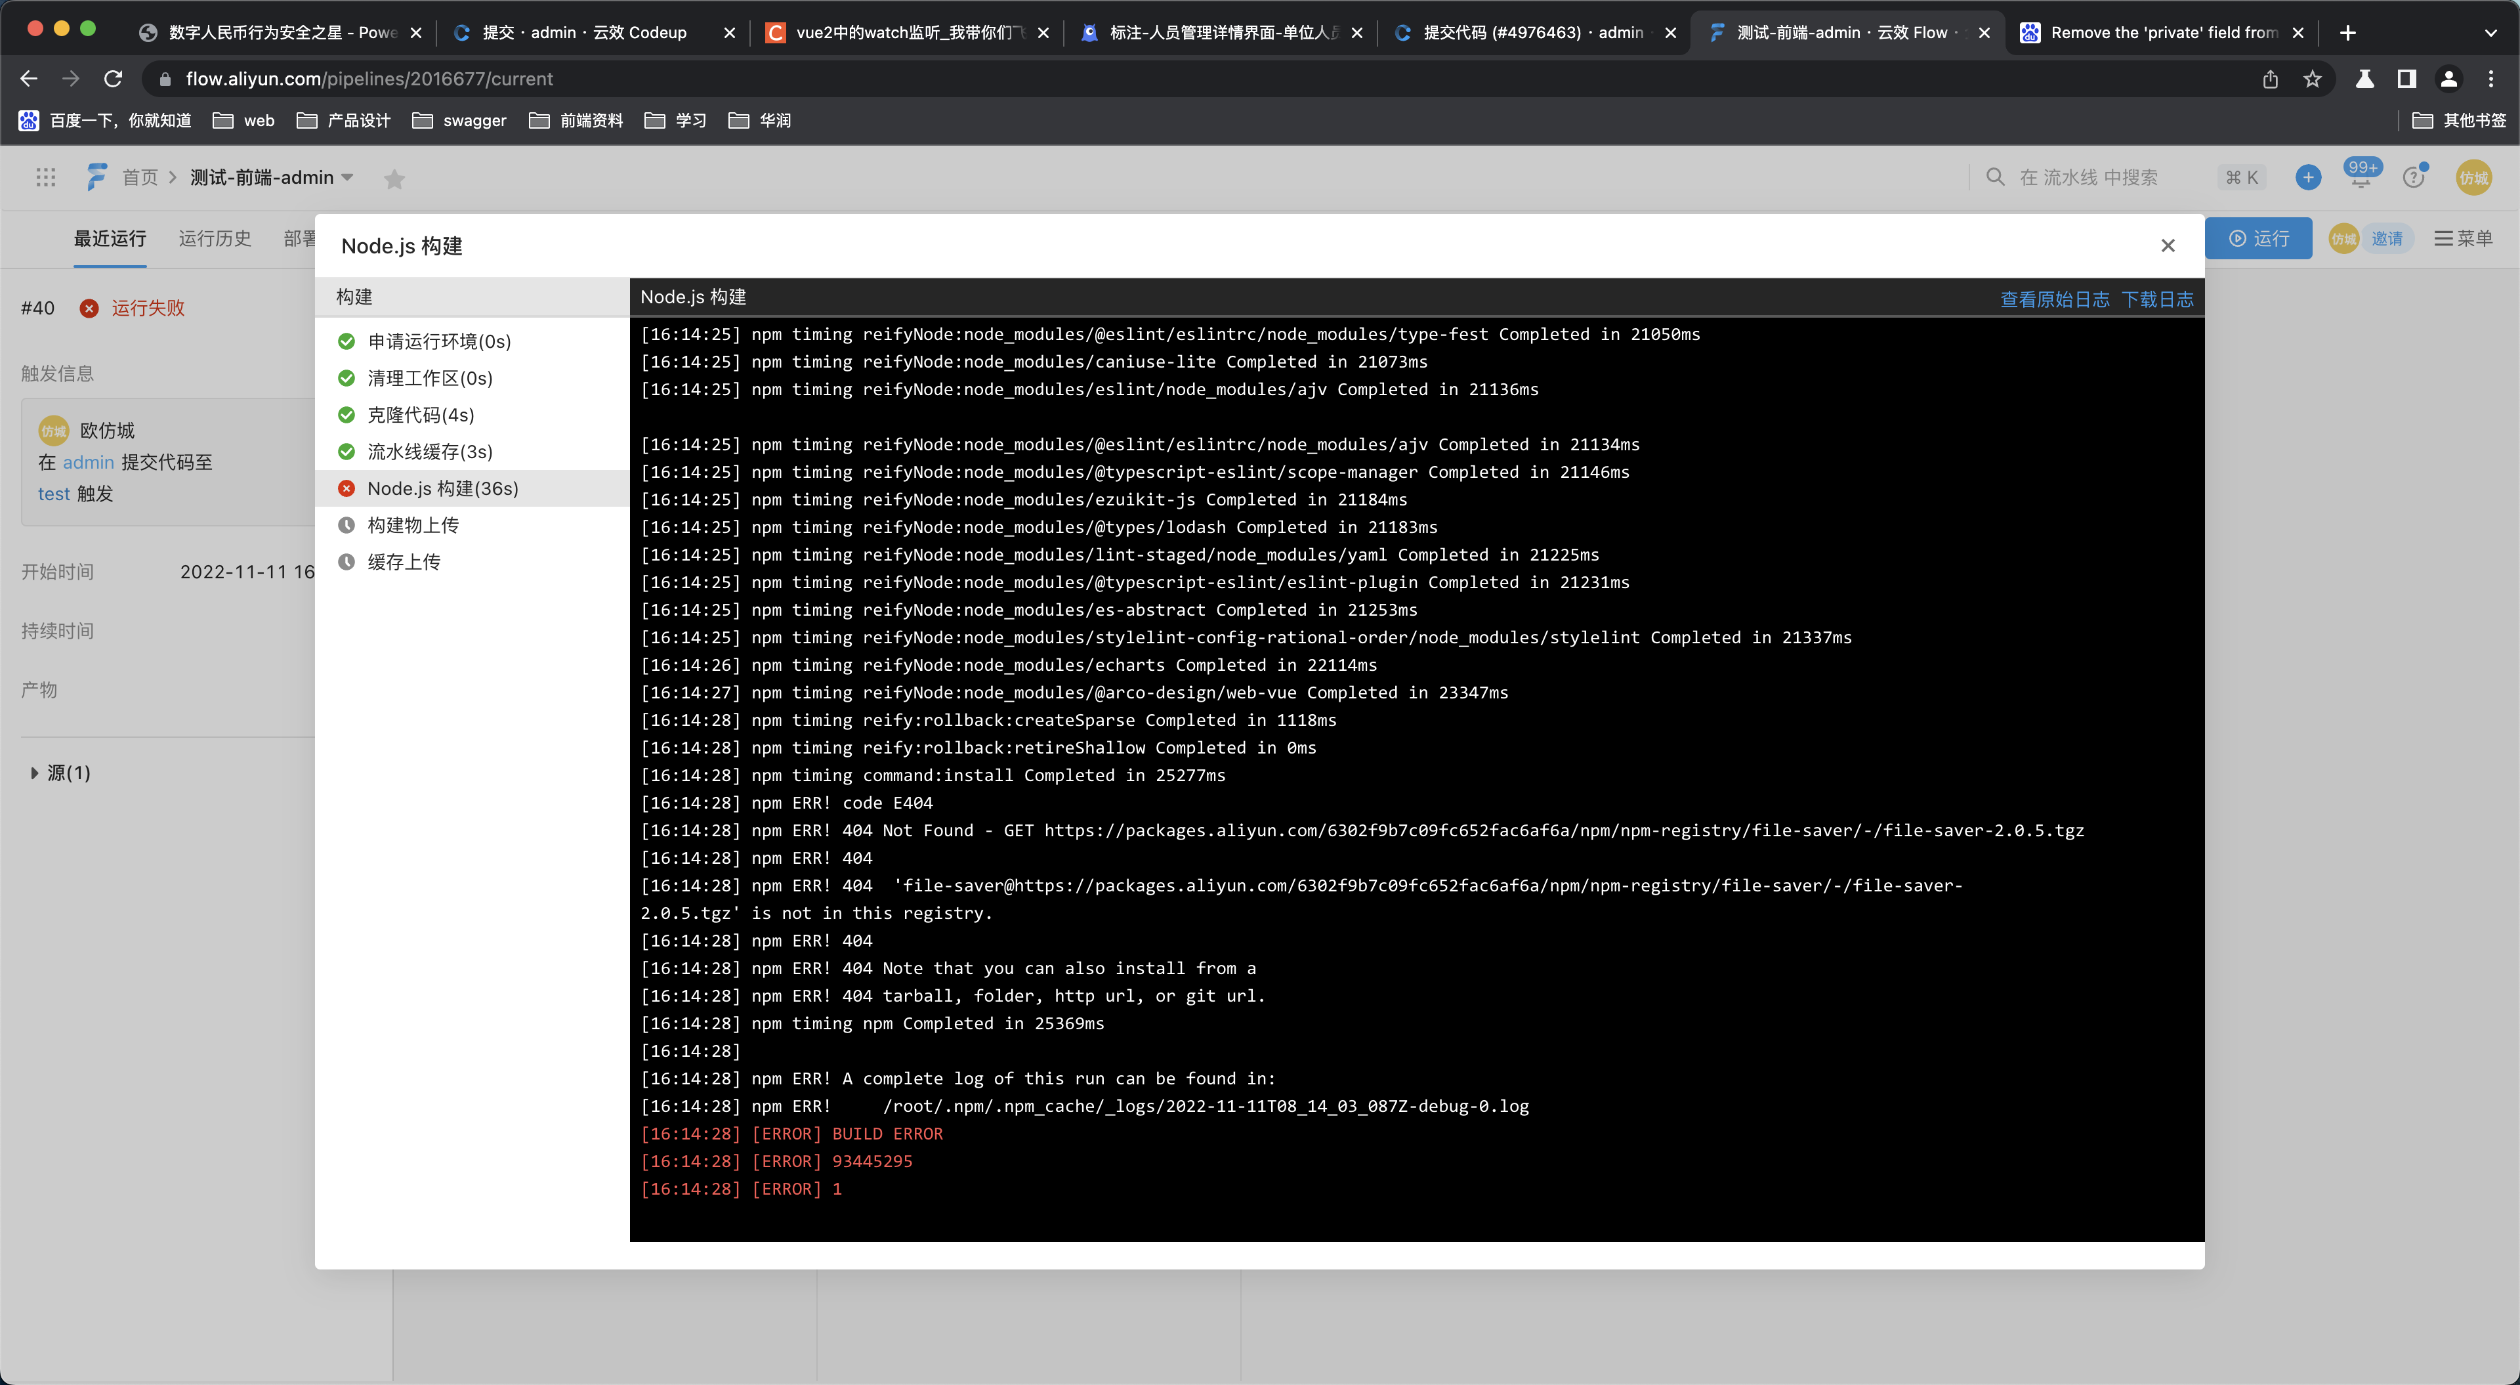Open the Chrome labs flask icon
Screen dimensions: 2520x1385
point(2364,78)
